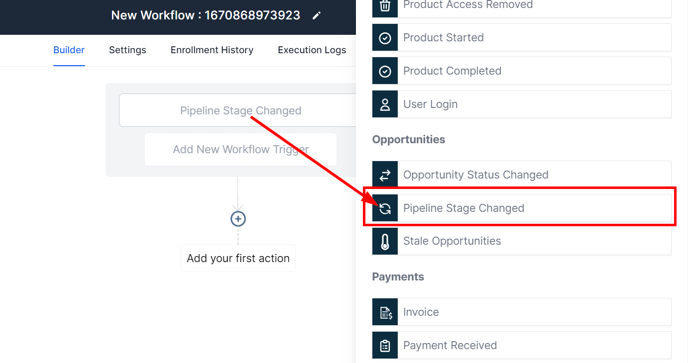Open the Execution Logs tab
The image size is (688, 363).
(x=312, y=50)
